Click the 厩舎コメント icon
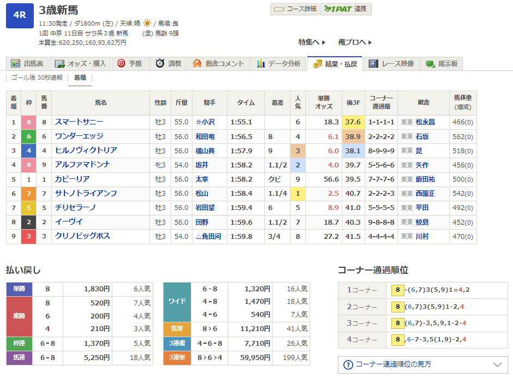Screen dimensions: 513x378 point(197,64)
